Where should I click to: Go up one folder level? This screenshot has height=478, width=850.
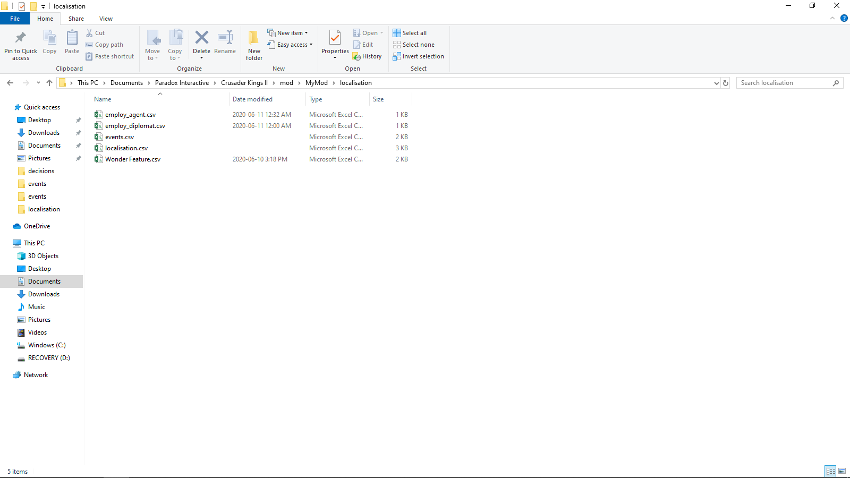click(x=49, y=83)
